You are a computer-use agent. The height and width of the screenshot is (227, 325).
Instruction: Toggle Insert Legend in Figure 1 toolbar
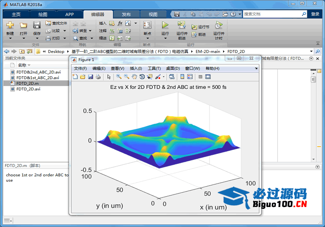[x=190, y=77]
